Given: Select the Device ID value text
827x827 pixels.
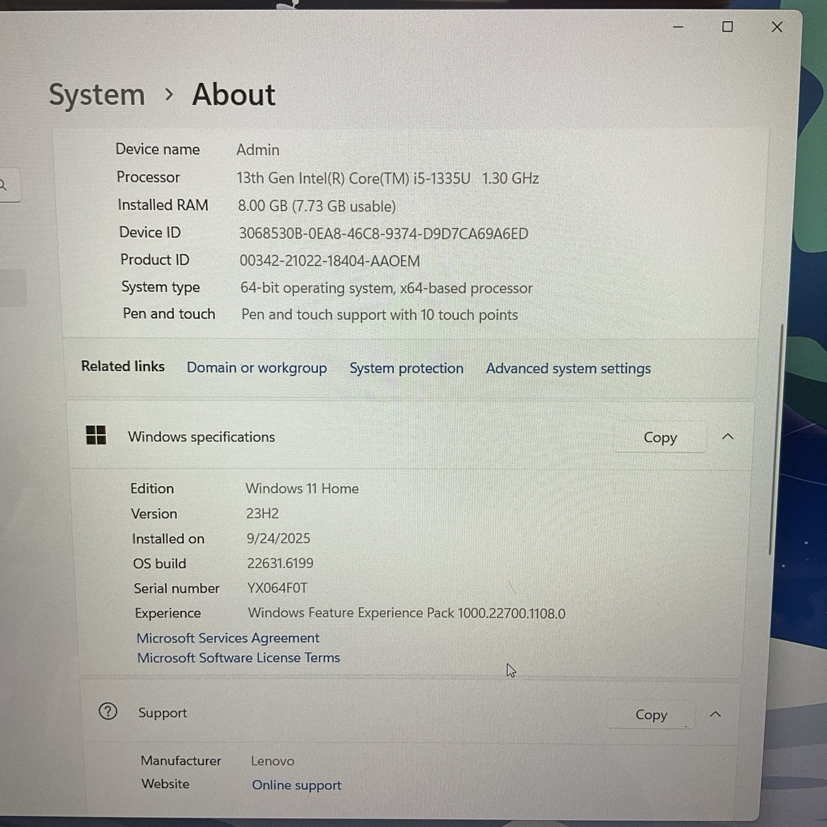Looking at the screenshot, I should pyautogui.click(x=384, y=234).
